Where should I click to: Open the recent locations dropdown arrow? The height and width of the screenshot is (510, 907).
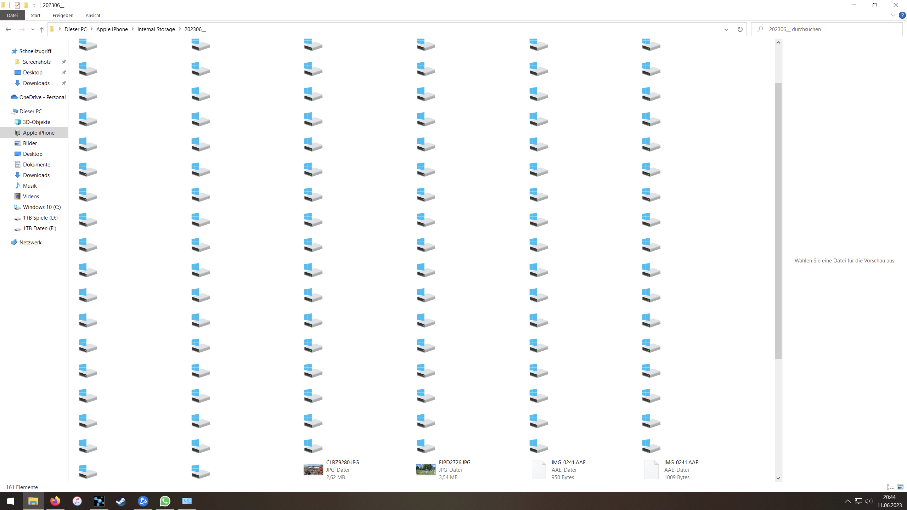33,29
